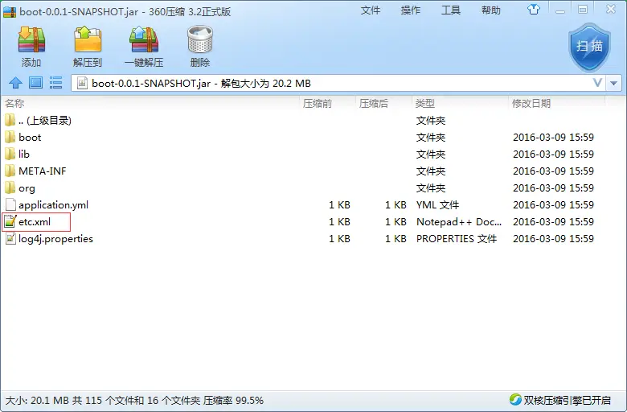Maximize the 360压缩 window
Image resolution: width=627 pixels, height=412 pixels.
pyautogui.click(x=583, y=10)
